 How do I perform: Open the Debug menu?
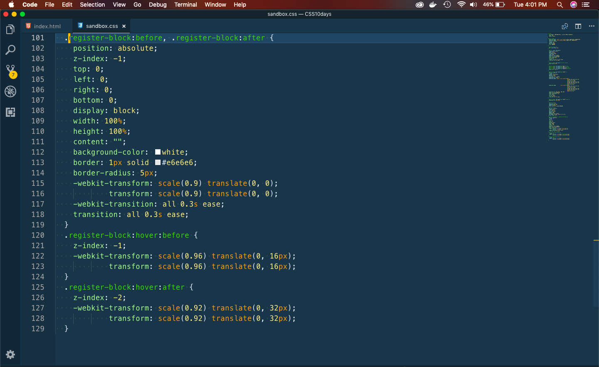(158, 5)
